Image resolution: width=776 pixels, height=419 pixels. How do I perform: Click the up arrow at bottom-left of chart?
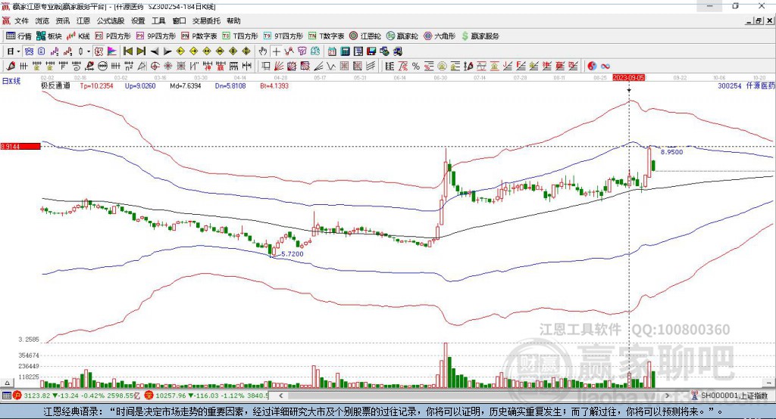[x=7, y=383]
